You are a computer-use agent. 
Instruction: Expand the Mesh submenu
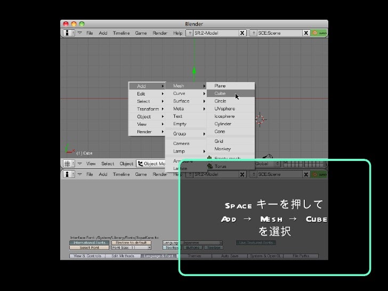click(186, 86)
